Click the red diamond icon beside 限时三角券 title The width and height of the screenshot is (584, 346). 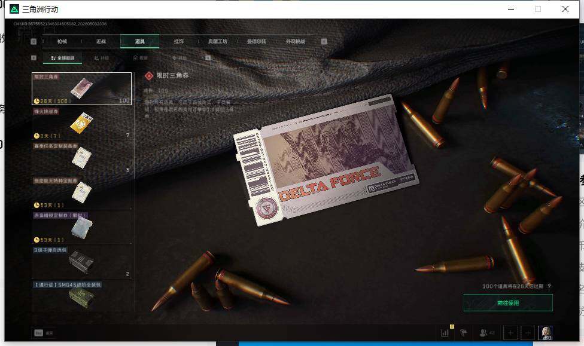click(x=149, y=75)
